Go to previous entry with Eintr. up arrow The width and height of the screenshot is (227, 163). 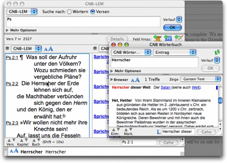coord(113,130)
